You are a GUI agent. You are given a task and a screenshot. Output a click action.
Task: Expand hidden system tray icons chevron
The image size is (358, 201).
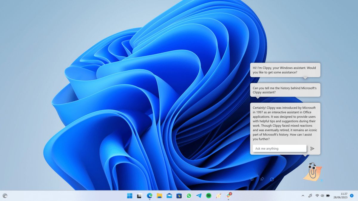tap(303, 196)
